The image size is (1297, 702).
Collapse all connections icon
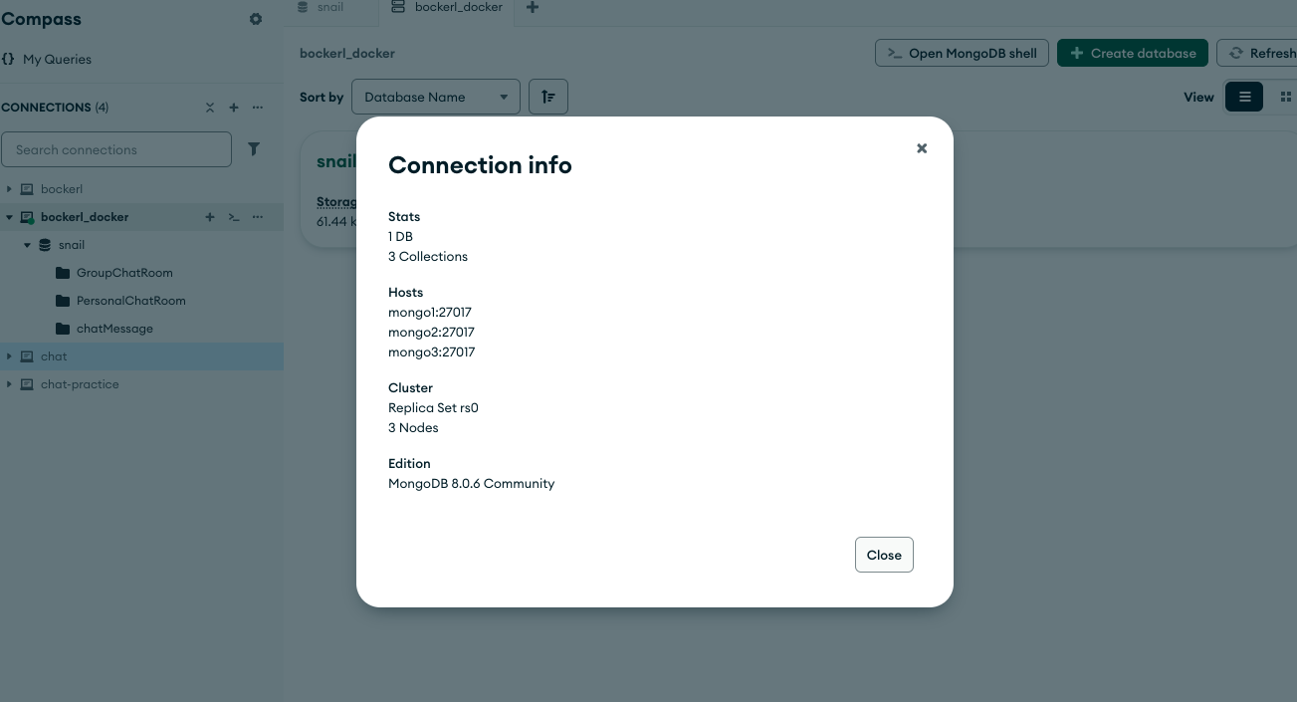click(x=210, y=108)
